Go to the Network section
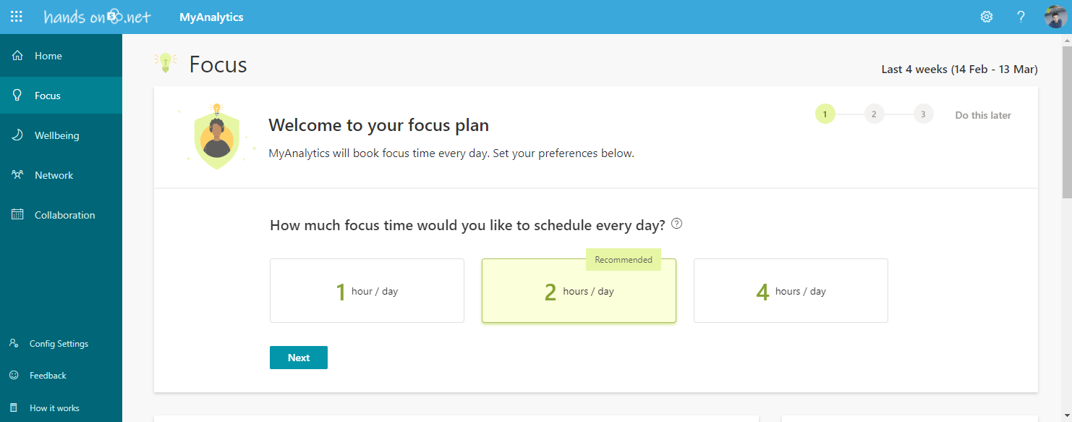The height and width of the screenshot is (422, 1072). (x=54, y=175)
